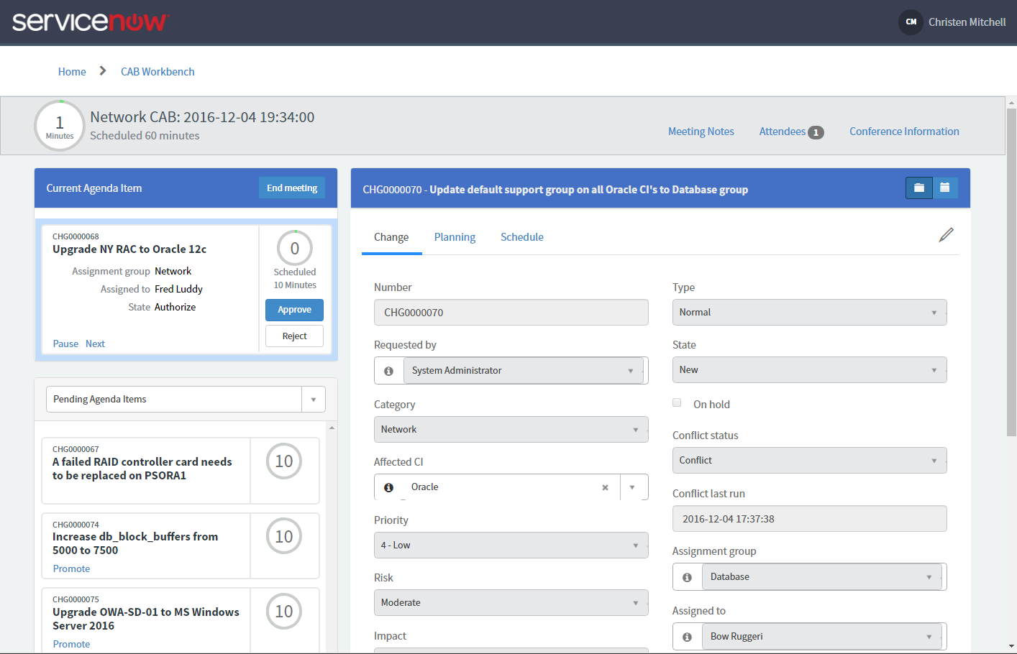Switch to the Schedule tab
The height and width of the screenshot is (654, 1017).
click(522, 237)
